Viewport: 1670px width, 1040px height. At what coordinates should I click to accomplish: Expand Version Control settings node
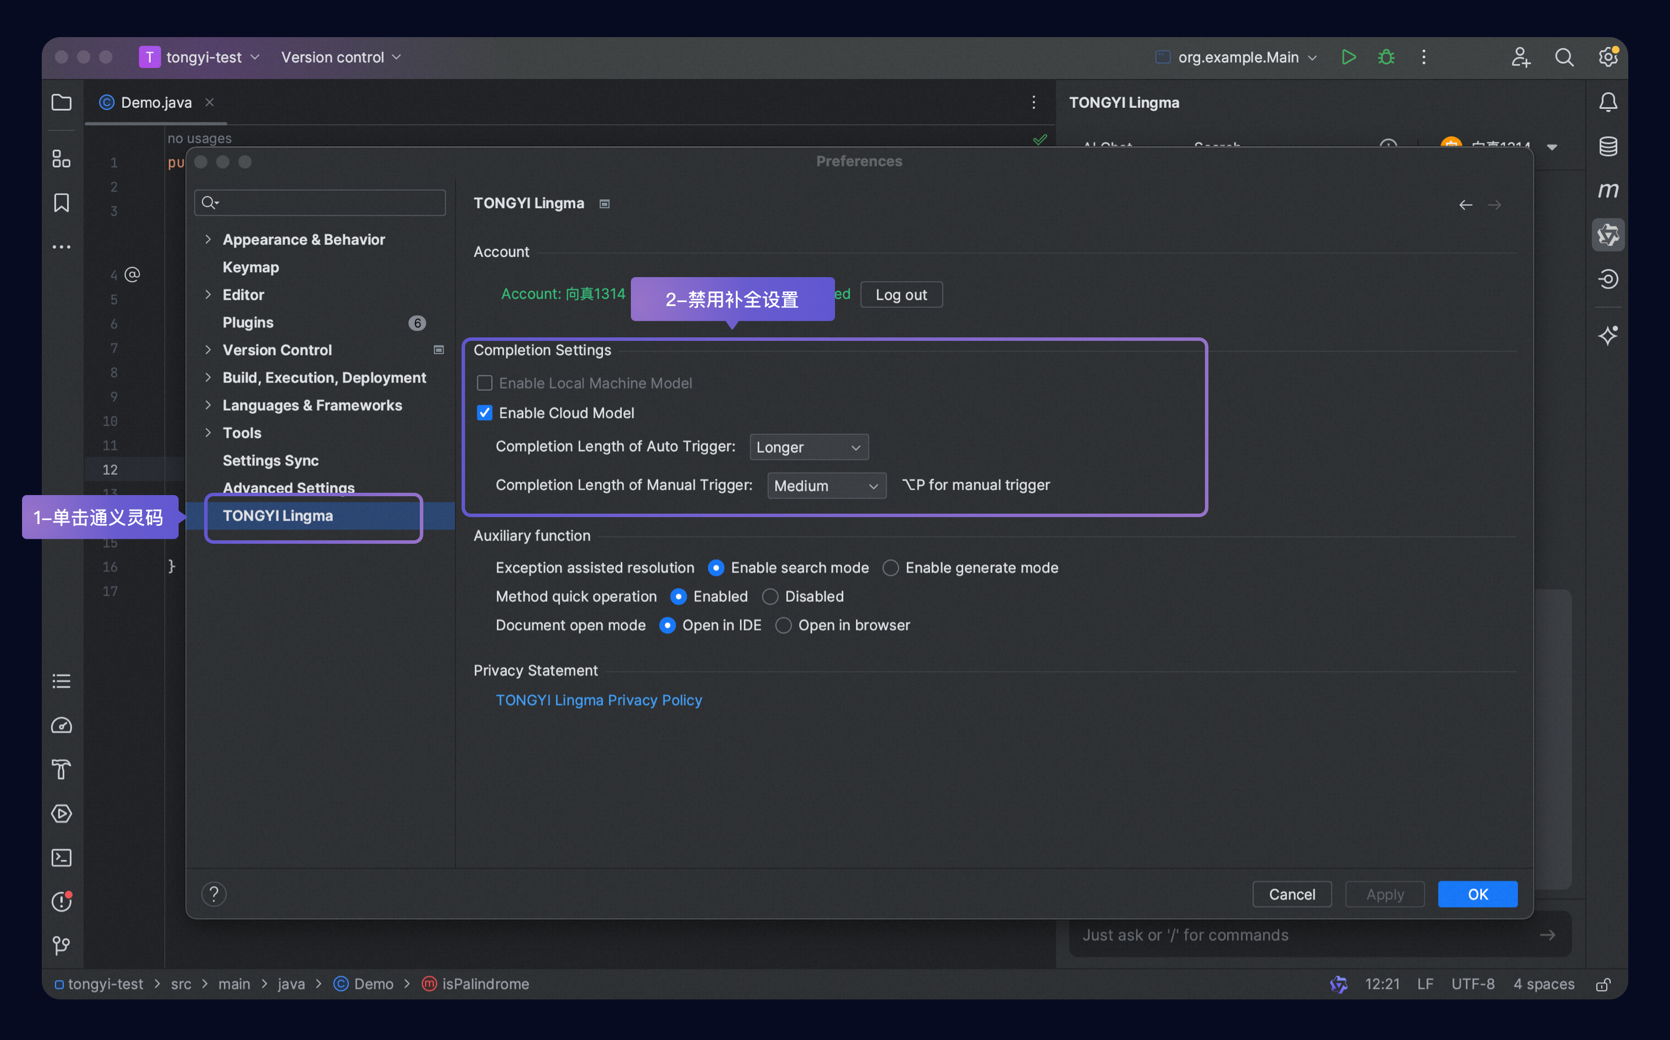pyautogui.click(x=208, y=350)
